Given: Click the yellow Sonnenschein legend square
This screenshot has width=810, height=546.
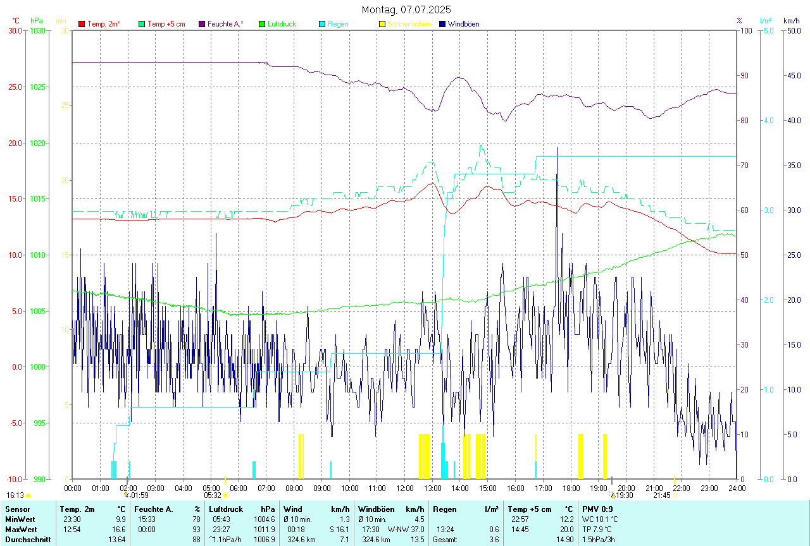Looking at the screenshot, I should [382, 24].
